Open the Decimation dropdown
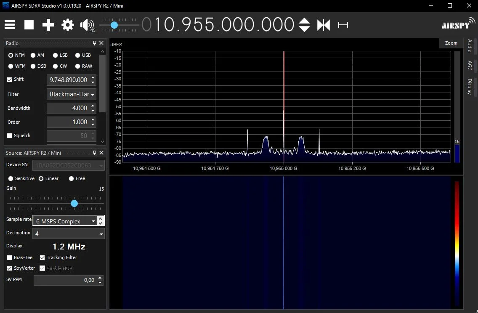 [69, 233]
